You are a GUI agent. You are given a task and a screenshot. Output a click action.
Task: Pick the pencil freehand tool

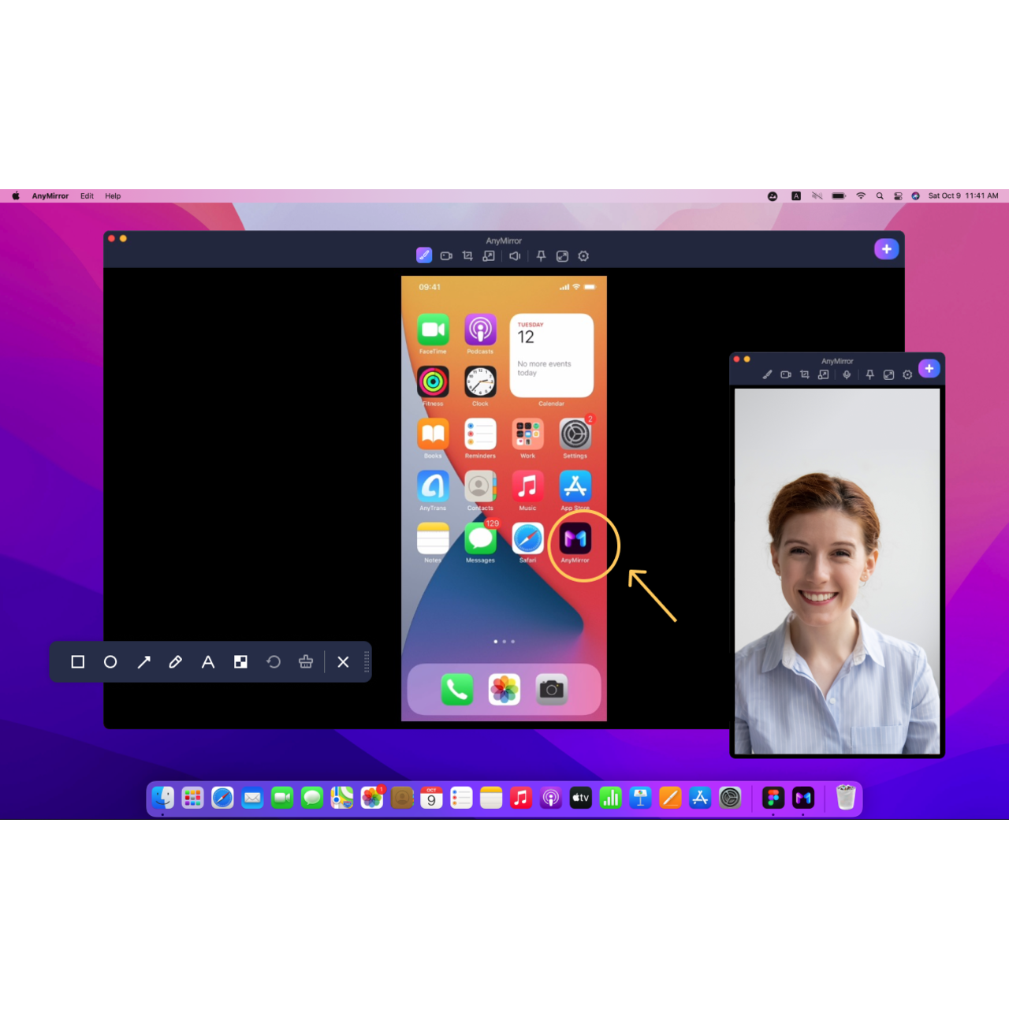click(x=176, y=662)
